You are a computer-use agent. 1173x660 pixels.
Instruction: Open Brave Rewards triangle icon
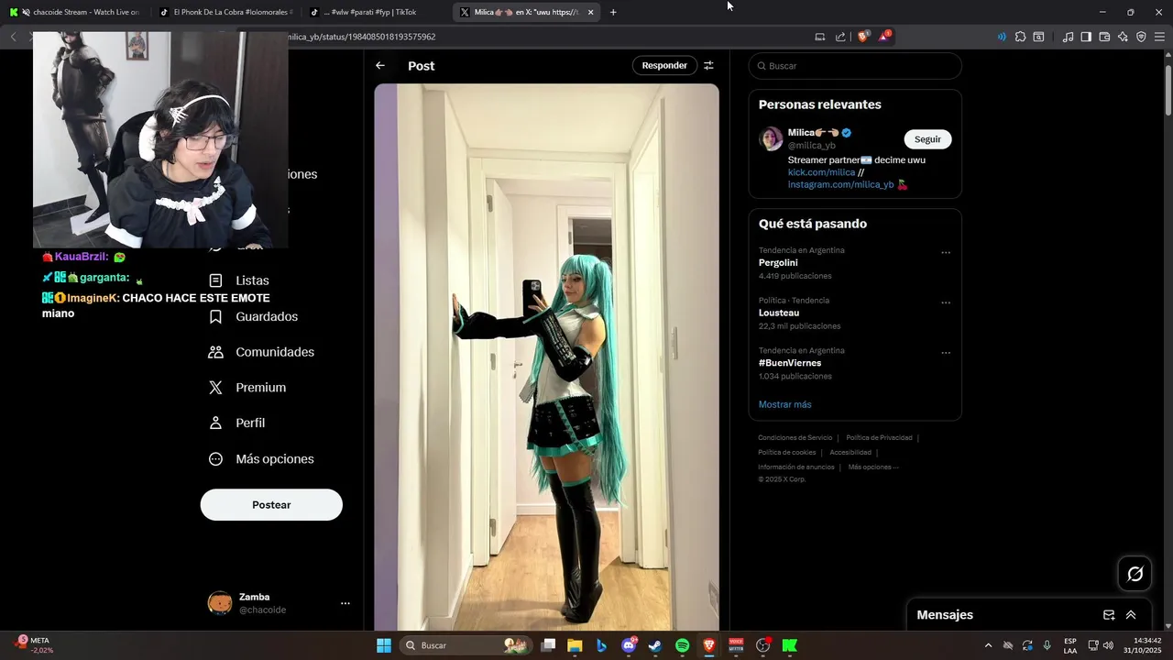pyautogui.click(x=884, y=37)
